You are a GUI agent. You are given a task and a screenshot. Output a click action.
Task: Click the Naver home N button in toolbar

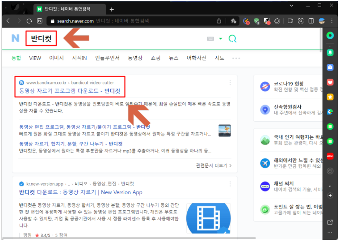coord(40,21)
